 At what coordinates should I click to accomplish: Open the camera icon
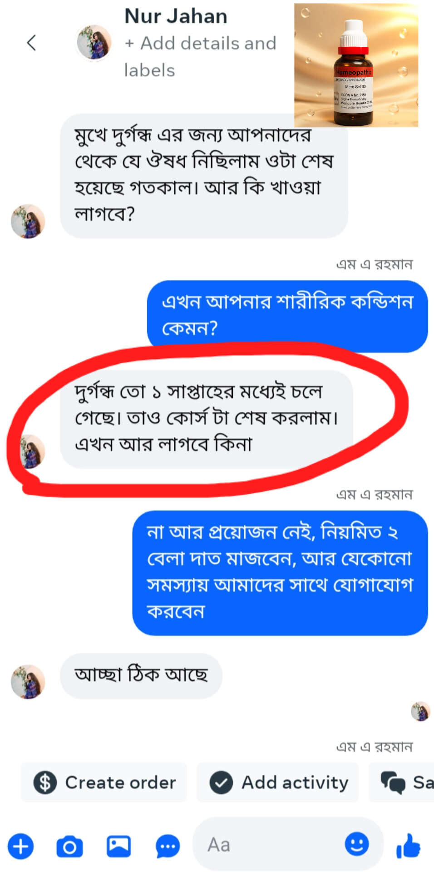coord(69,847)
